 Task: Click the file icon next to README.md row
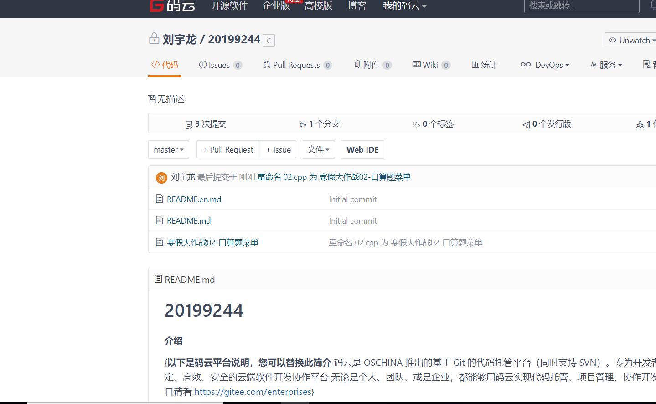coord(160,220)
